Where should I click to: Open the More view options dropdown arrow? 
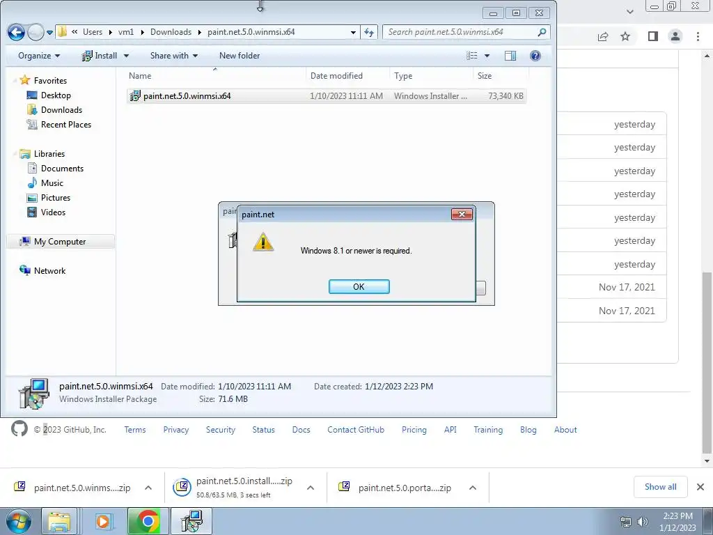(487, 56)
